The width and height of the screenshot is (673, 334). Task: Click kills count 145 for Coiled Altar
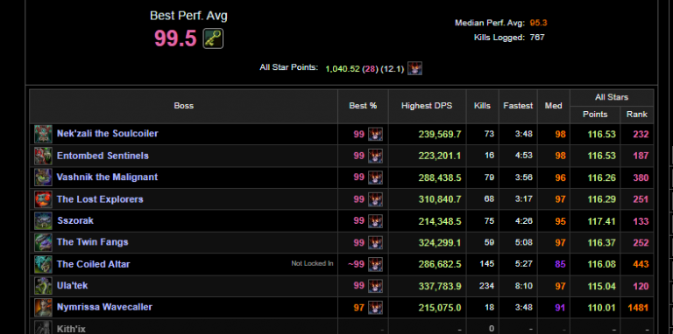point(487,264)
